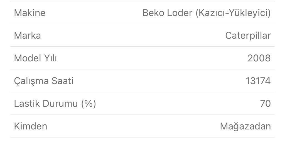Click the Mağazadan seller value
The image size is (285, 143).
[245, 126]
